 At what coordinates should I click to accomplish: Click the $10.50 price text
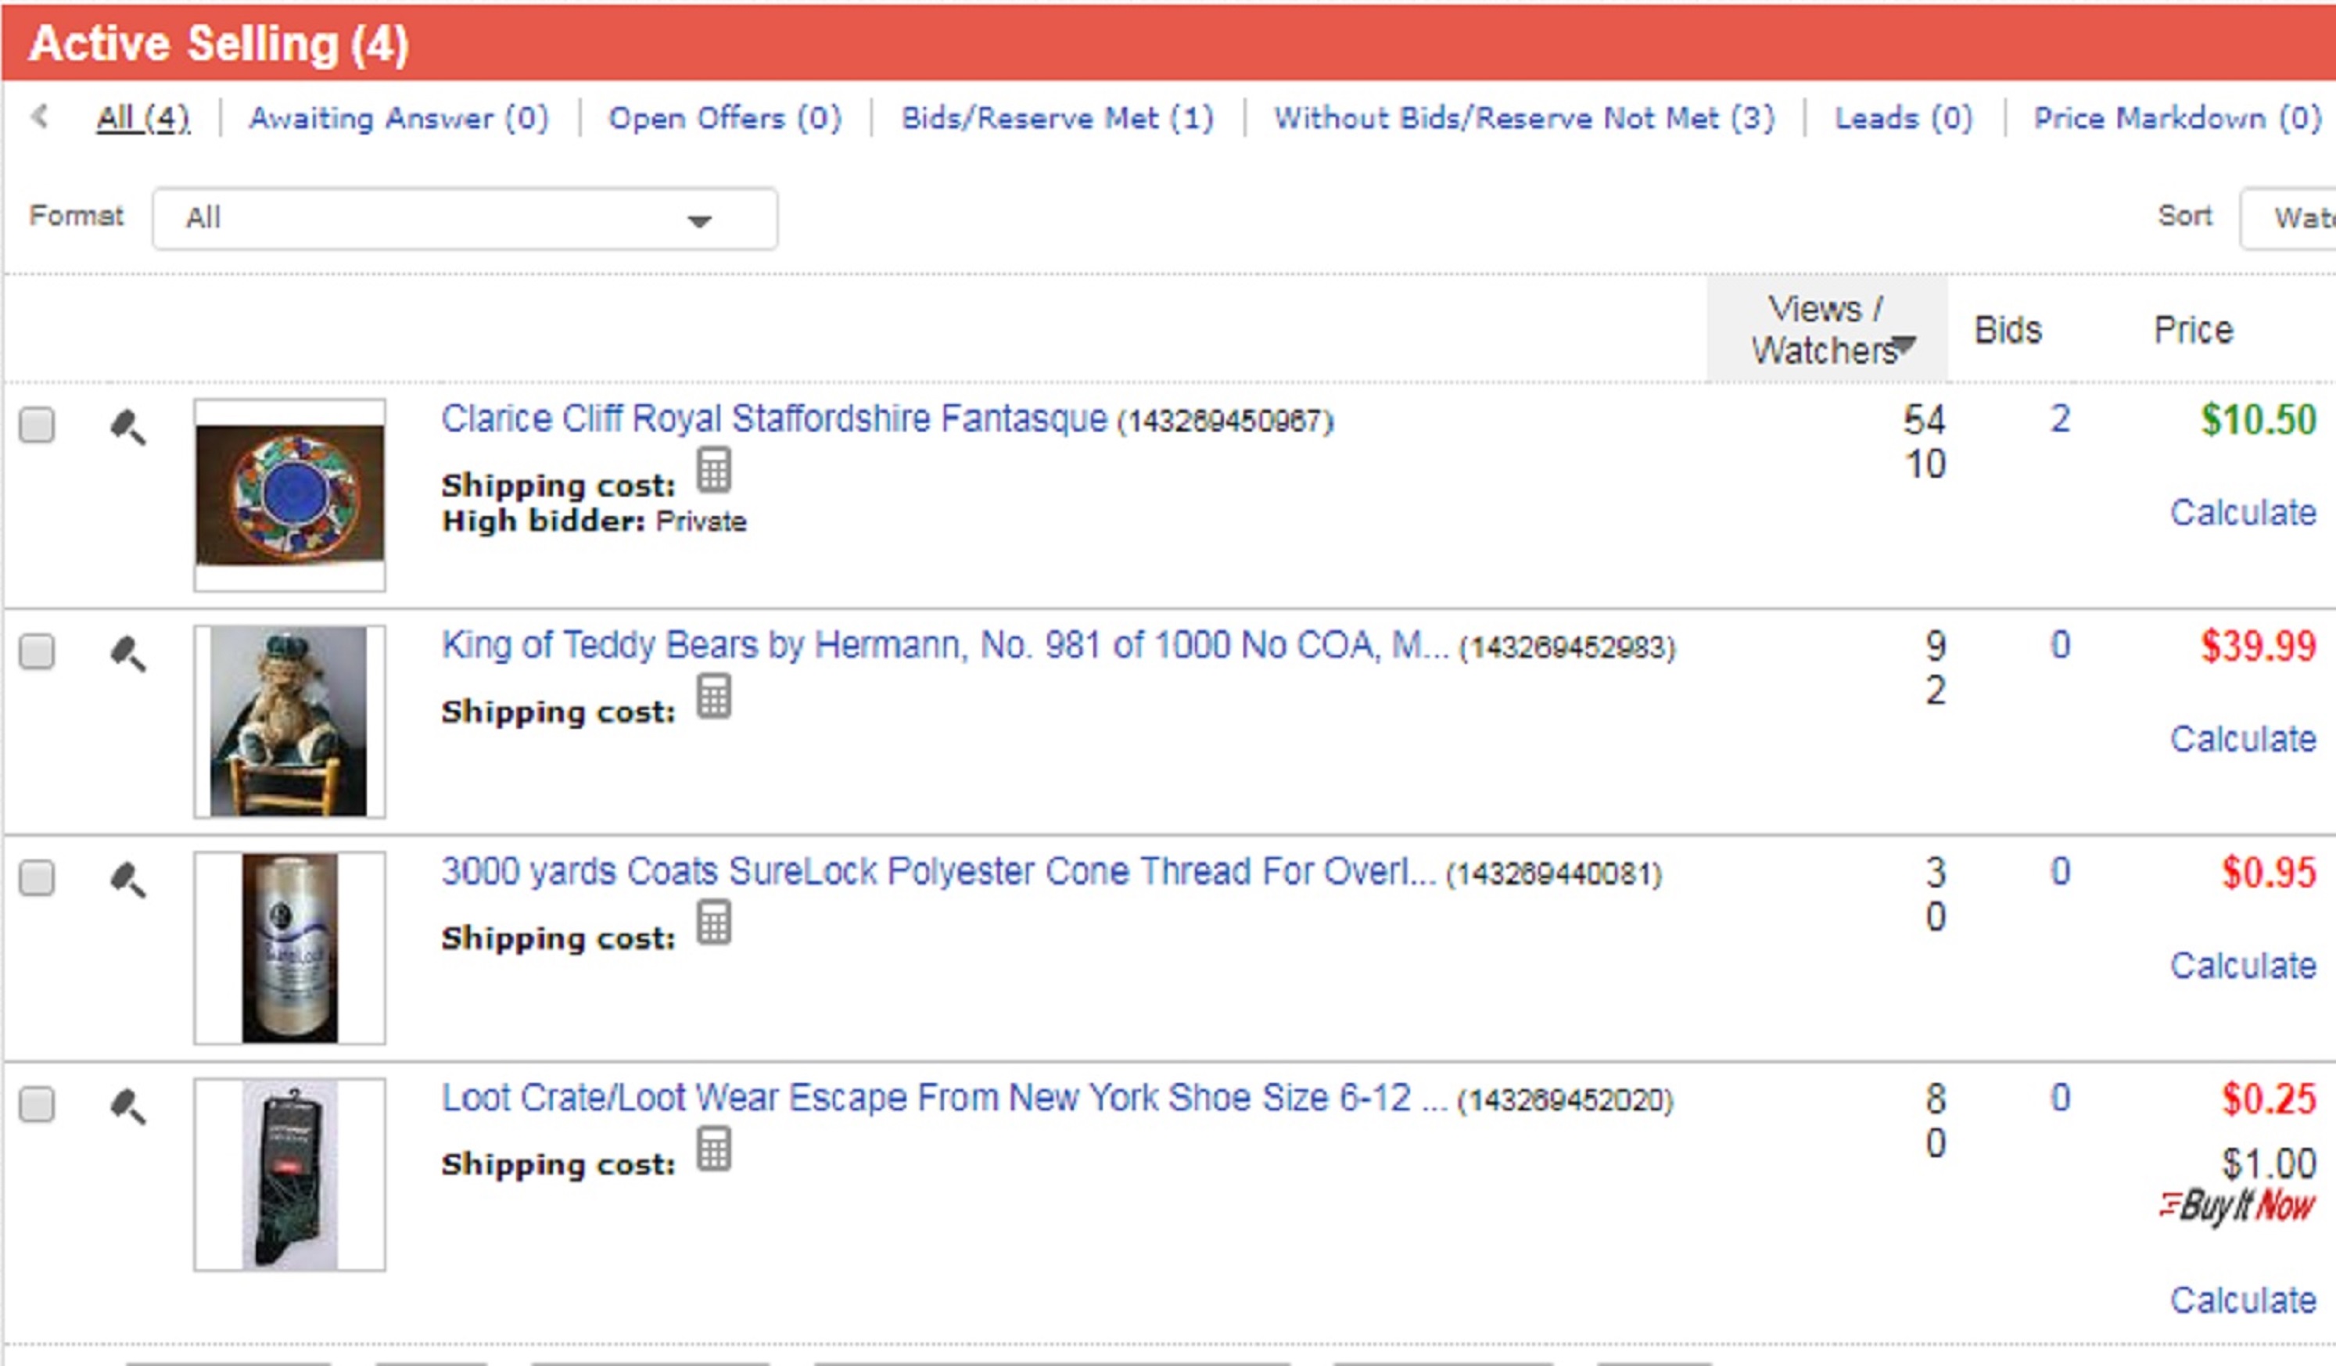[2258, 420]
